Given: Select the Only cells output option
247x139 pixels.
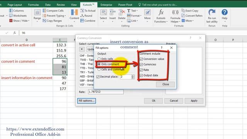Looking at the screenshot, I should (x=105, y=59).
